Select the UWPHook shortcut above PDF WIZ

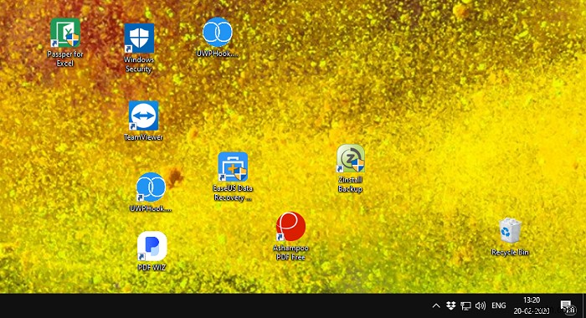click(151, 192)
